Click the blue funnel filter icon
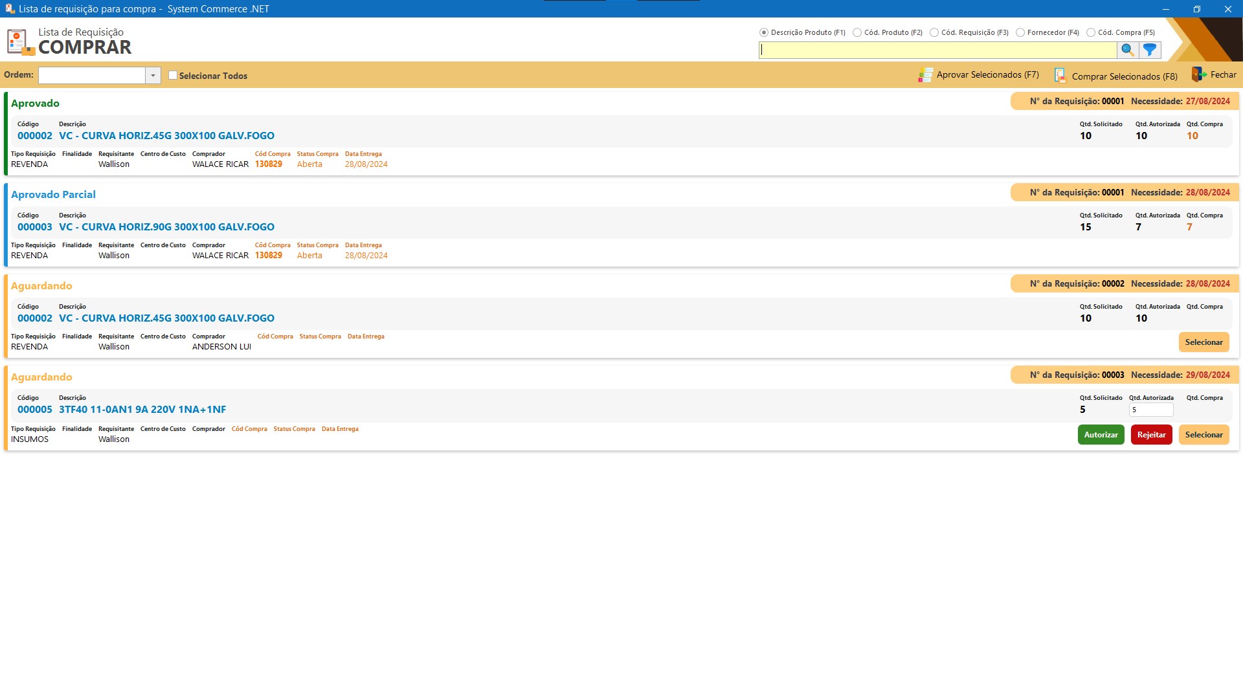The image size is (1243, 673). 1150,50
